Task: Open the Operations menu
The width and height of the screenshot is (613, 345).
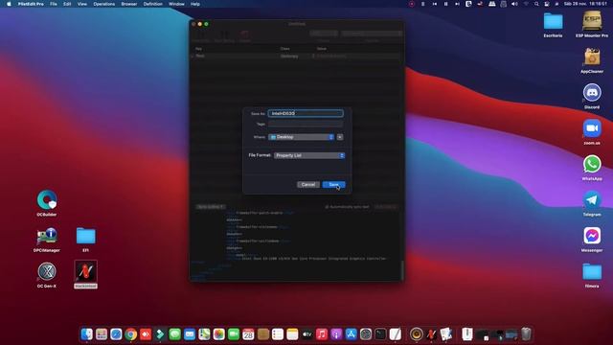Action: [104, 4]
